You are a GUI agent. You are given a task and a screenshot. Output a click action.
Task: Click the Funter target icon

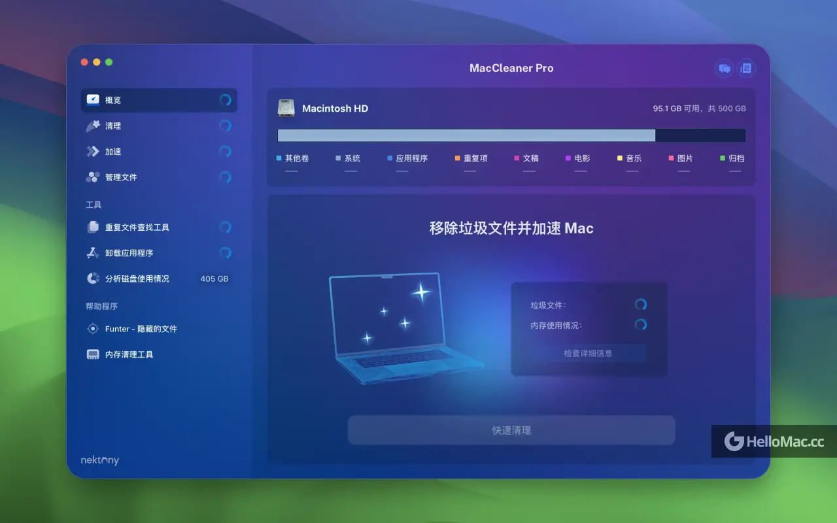93,329
